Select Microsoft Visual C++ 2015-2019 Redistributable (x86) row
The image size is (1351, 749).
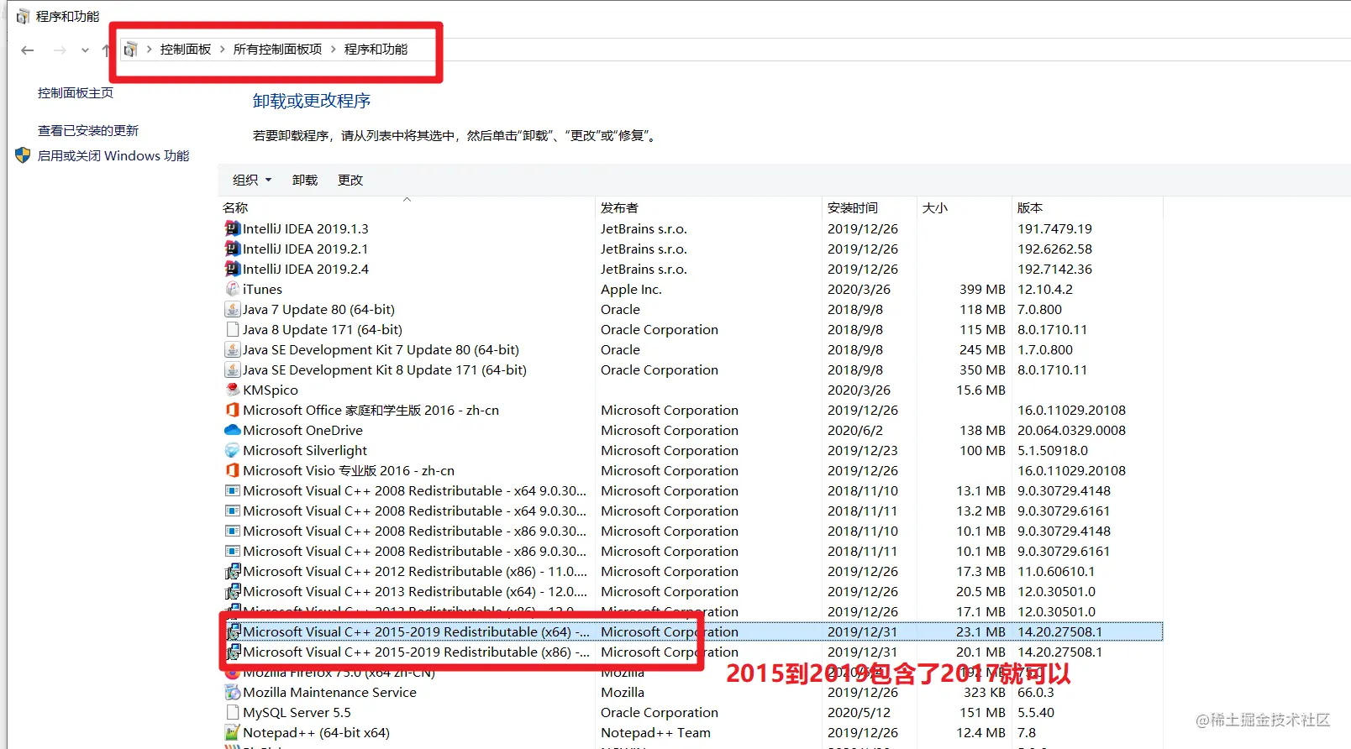pyautogui.click(x=691, y=652)
